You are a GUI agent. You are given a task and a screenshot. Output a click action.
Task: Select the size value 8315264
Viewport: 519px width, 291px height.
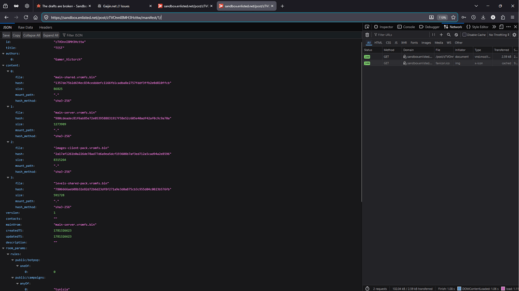60,160
